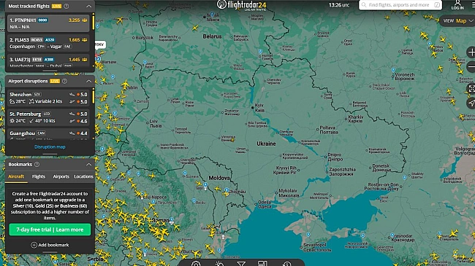Click the Warsaw airport pin
The height and width of the screenshot is (266, 475).
tap(98, 59)
